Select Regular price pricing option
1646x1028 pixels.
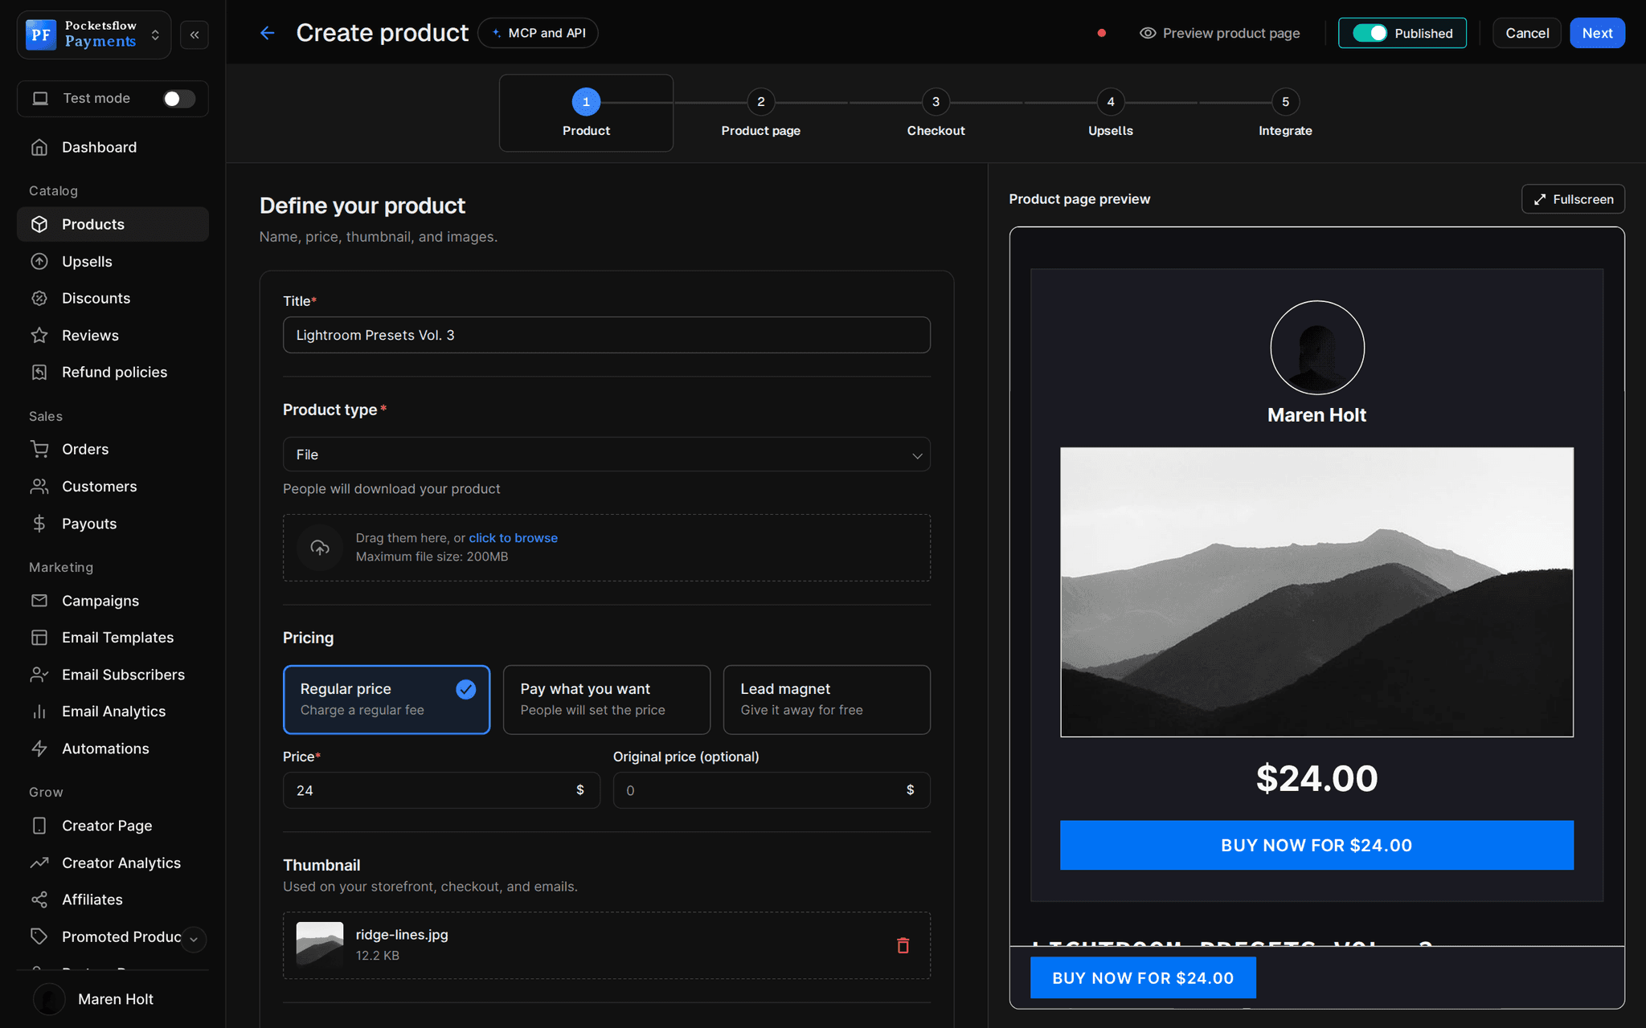[387, 700]
